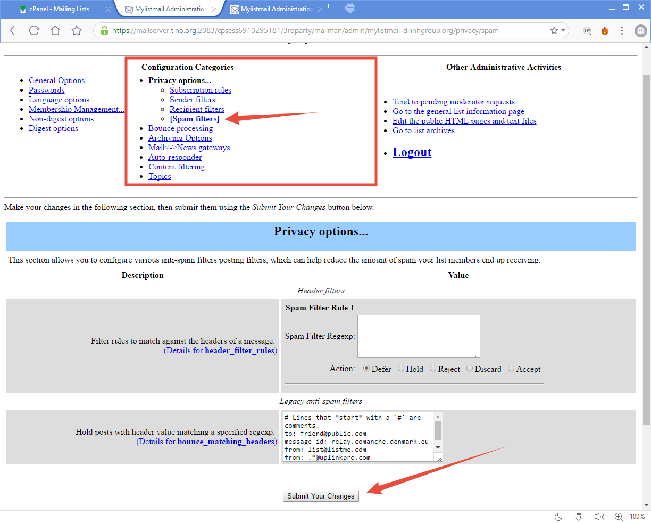Select the Accept action radio button
This screenshot has width=651, height=523.
pyautogui.click(x=511, y=369)
